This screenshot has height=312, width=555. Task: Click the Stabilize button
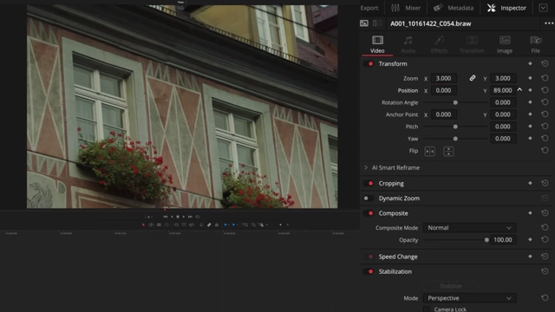(451, 286)
